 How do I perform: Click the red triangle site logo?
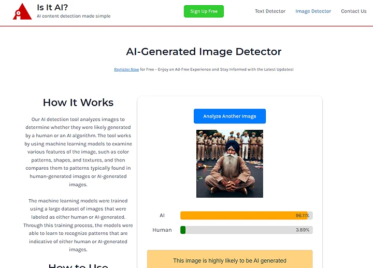click(x=22, y=11)
